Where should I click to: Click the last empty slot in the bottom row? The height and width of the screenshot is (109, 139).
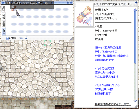(x=66, y=32)
